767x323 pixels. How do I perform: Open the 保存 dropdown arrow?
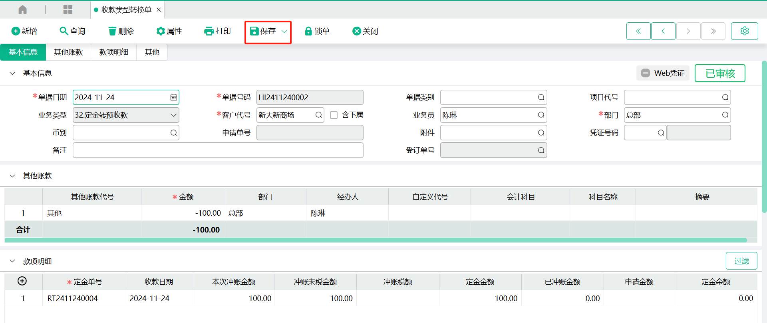284,31
